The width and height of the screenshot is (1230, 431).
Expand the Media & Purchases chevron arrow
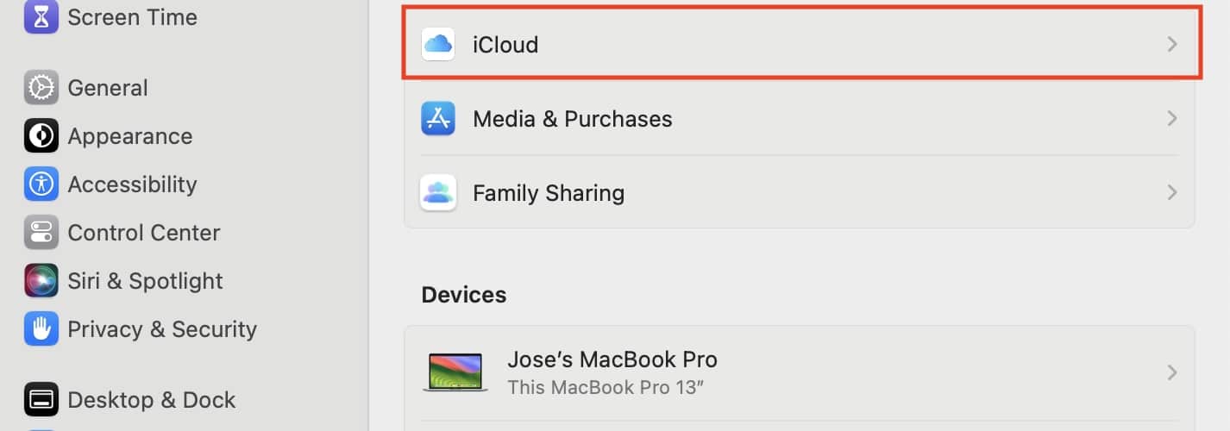pyautogui.click(x=1171, y=119)
